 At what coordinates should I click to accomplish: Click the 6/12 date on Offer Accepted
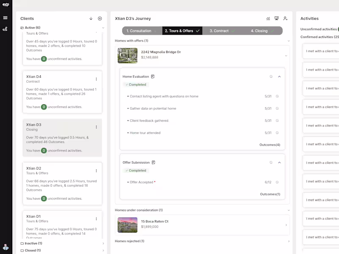click(268, 182)
